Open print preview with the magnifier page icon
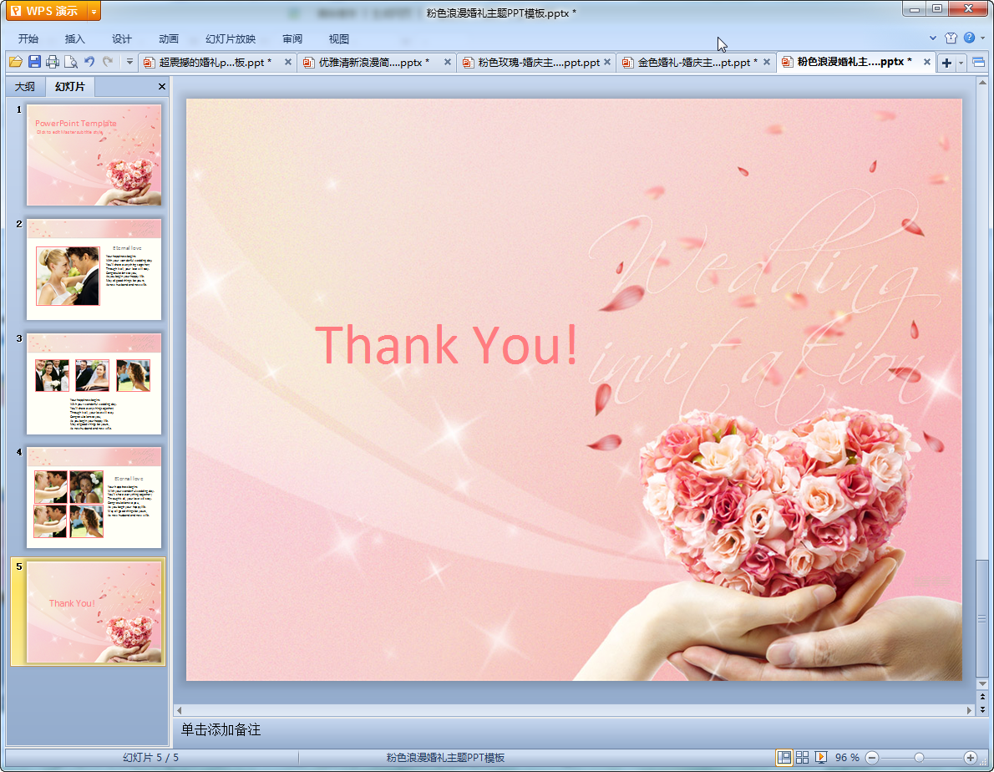Viewport: 994px width, 772px height. (71, 62)
